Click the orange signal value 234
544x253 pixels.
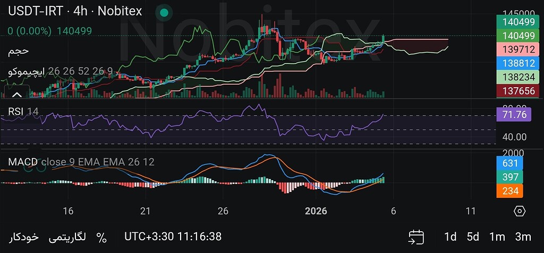509,191
